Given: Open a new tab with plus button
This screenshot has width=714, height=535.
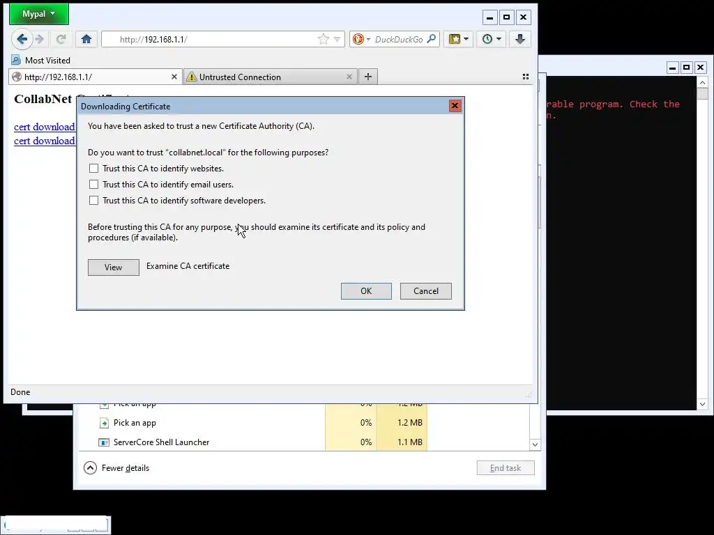Looking at the screenshot, I should [x=368, y=77].
